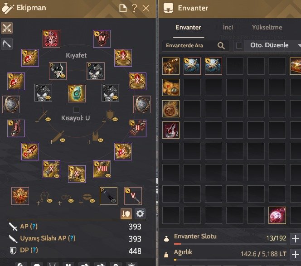
Task: Open the crossed swords combat gear tab
Action: pos(7,28)
